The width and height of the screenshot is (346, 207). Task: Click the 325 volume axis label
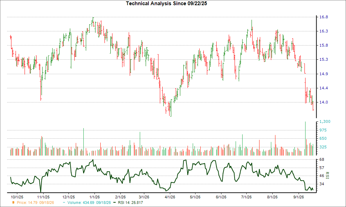pos(323,147)
